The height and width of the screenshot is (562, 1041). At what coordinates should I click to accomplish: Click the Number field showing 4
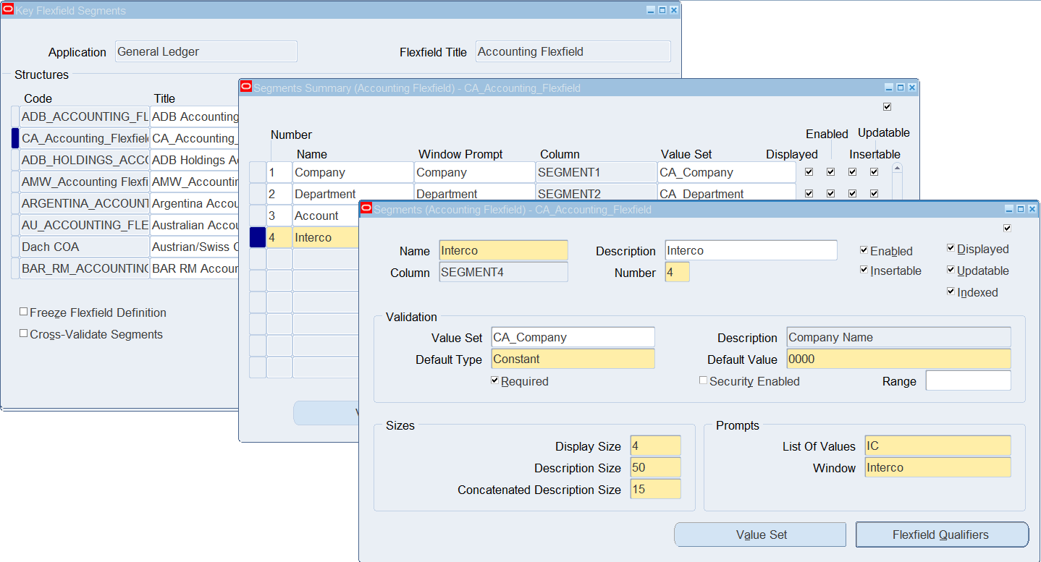click(x=677, y=273)
